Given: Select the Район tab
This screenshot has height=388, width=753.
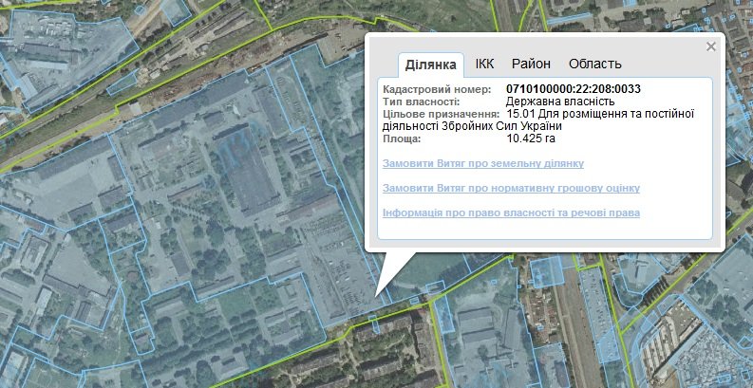Looking at the screenshot, I should (x=531, y=65).
